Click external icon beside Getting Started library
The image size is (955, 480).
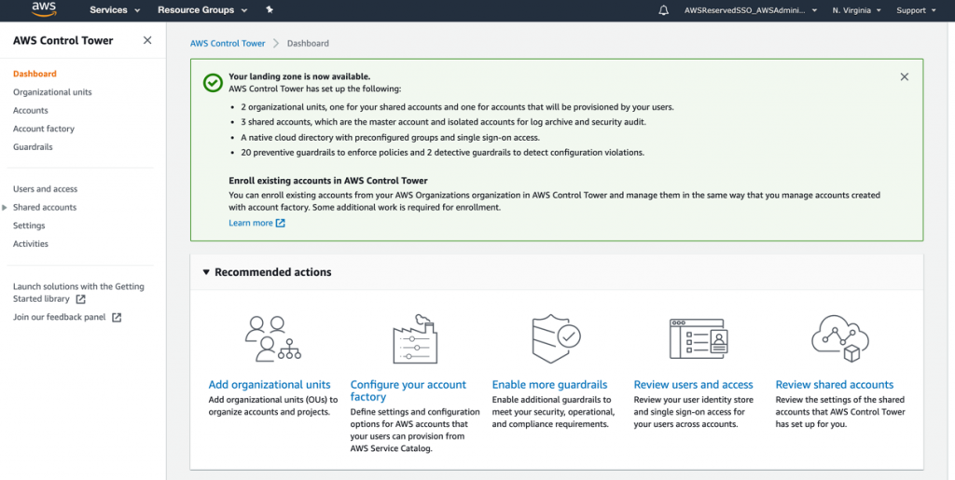(x=80, y=299)
